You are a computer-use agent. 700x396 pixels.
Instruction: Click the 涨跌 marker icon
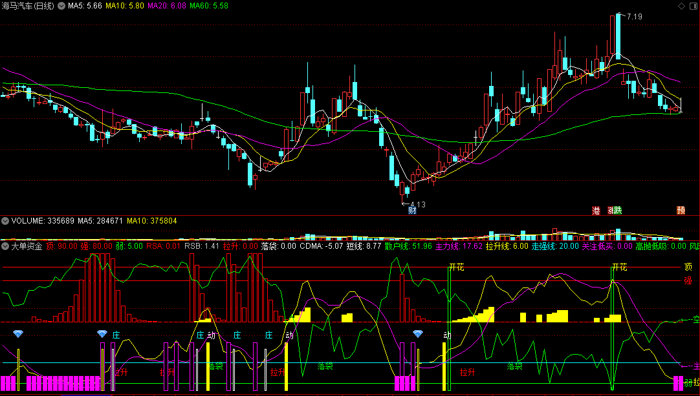coord(615,211)
